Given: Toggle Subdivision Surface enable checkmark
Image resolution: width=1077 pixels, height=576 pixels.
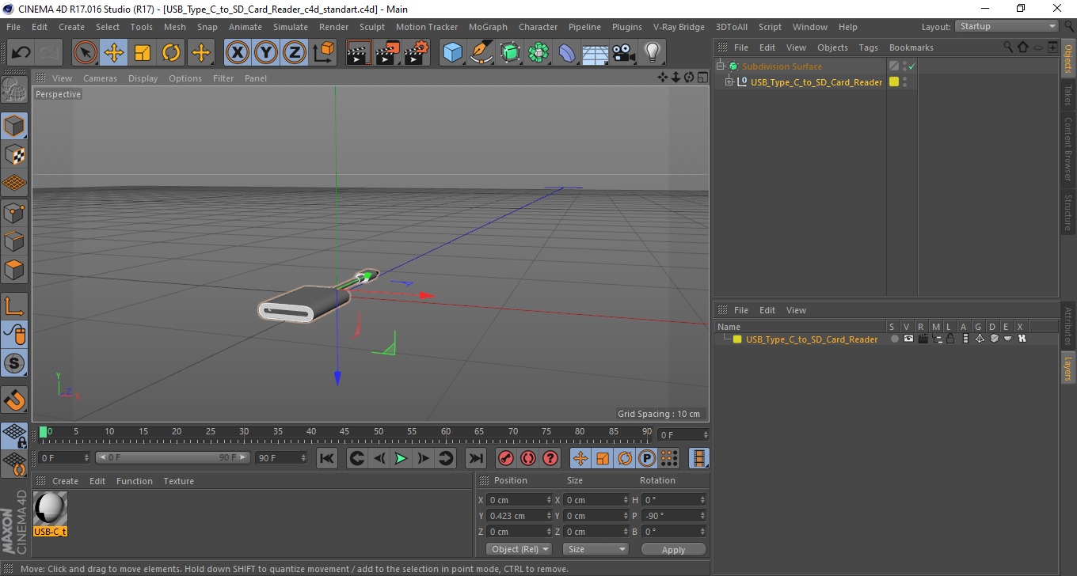Looking at the screenshot, I should pos(912,66).
